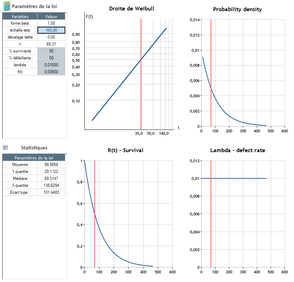Click the 35,0 tick label on Weibull chart
Screen dimensions: 294x282
tap(139, 133)
